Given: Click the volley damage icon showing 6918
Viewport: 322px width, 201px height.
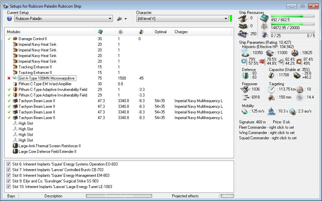Looking at the screenshot, I should [x=245, y=97].
